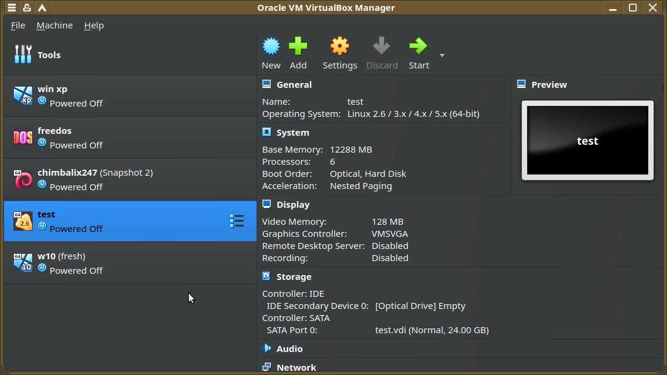The height and width of the screenshot is (375, 667).
Task: Click the Boot Order value Optical, Hard Disk
Action: 368,174
